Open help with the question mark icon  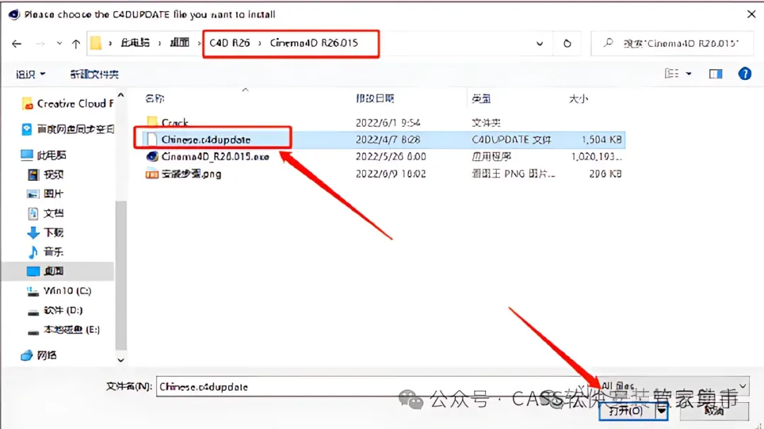tap(744, 74)
